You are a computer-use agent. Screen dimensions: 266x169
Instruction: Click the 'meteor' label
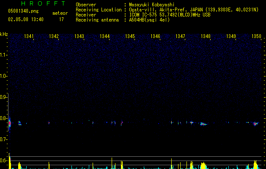click(60, 13)
